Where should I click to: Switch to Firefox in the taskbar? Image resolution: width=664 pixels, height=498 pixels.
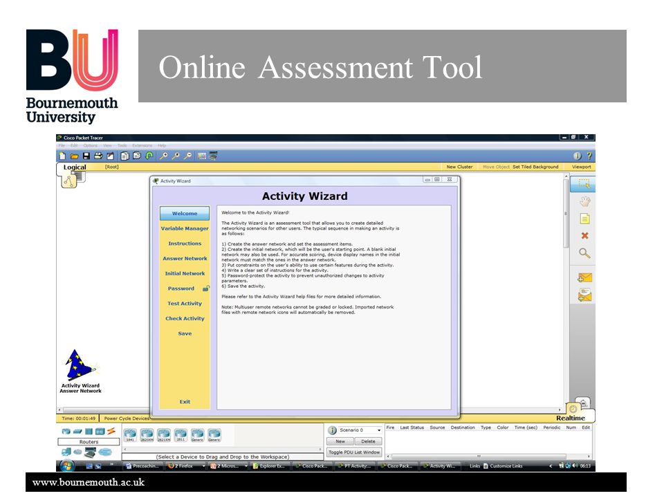point(186,465)
